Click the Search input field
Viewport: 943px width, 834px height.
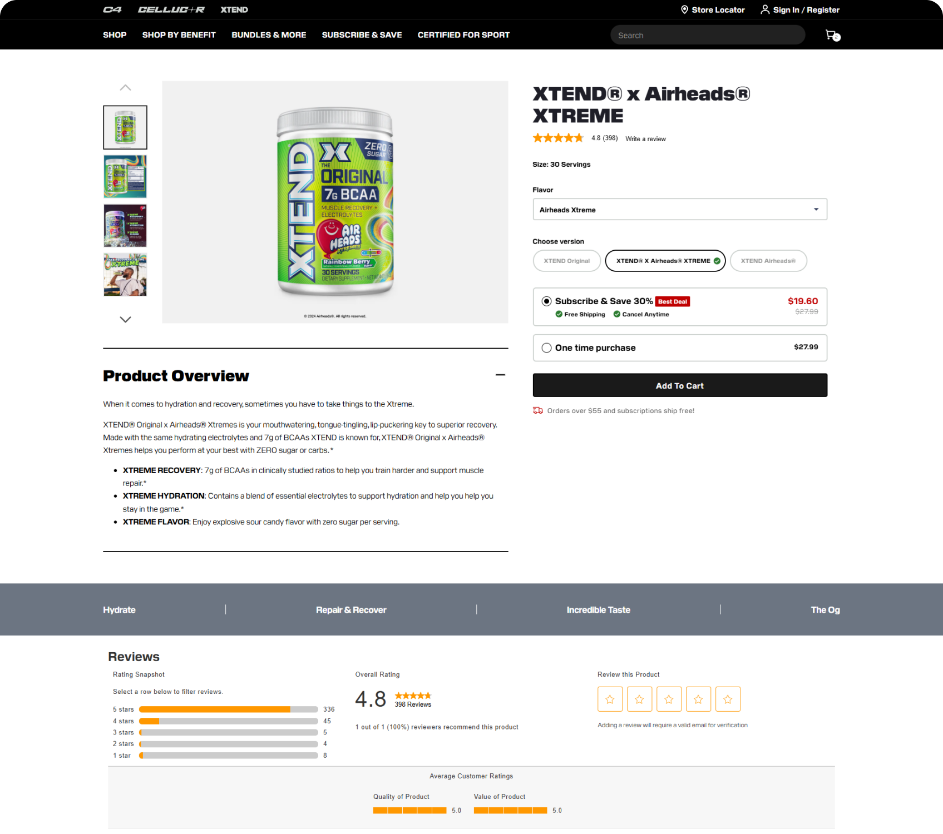[x=708, y=35]
